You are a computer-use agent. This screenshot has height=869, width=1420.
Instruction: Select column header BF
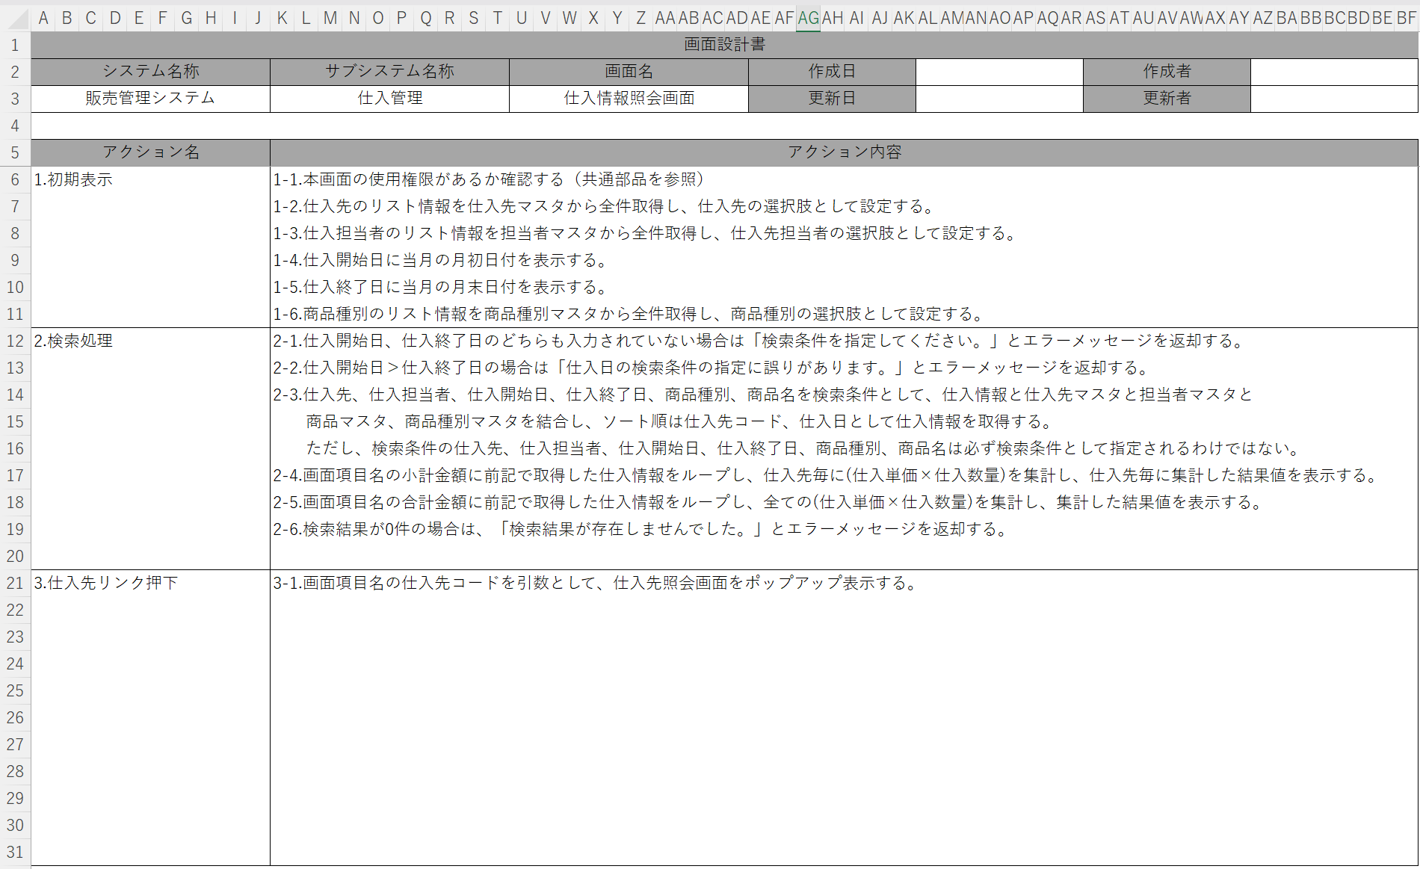coord(1406,18)
